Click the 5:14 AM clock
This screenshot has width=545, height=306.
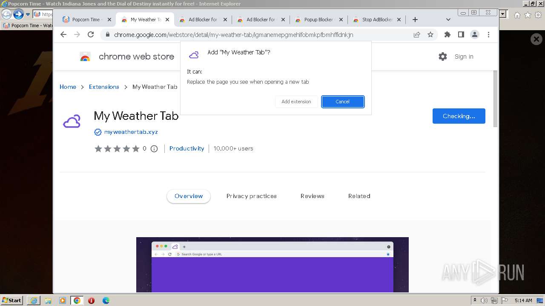523,300
